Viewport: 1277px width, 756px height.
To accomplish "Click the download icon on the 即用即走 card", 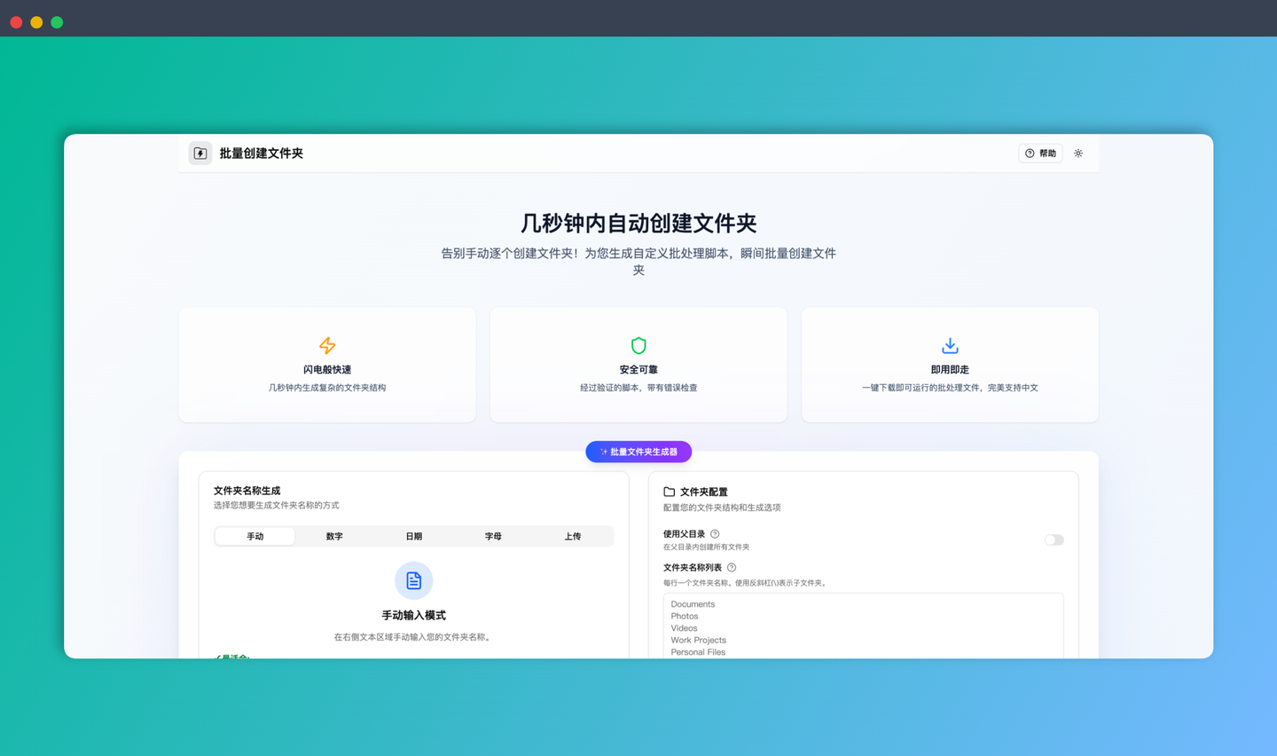I will click(950, 345).
